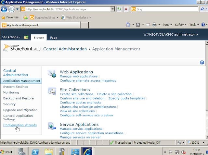Click the IE Forward arrow button
Screen dimensions: 208x155
tap(12, 9)
